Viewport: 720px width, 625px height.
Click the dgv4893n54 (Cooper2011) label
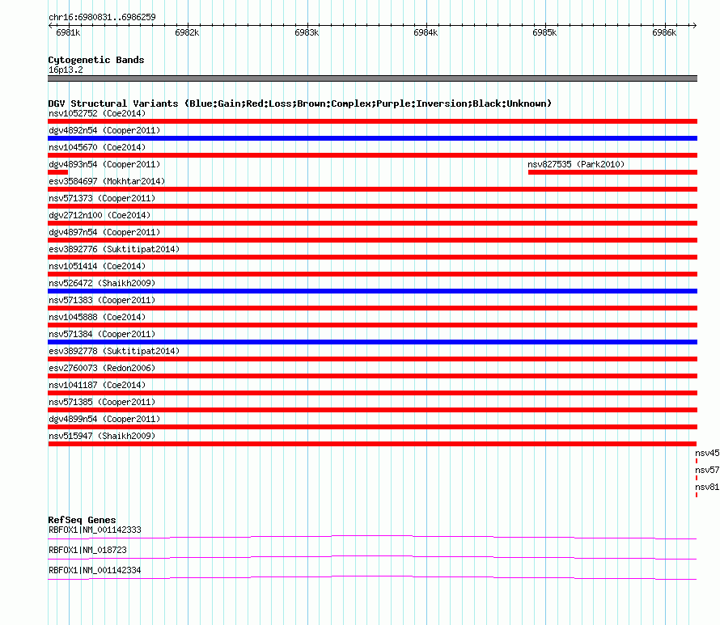(x=104, y=164)
